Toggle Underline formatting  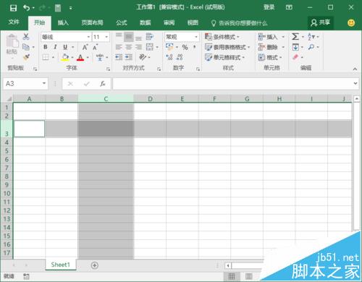[65, 47]
